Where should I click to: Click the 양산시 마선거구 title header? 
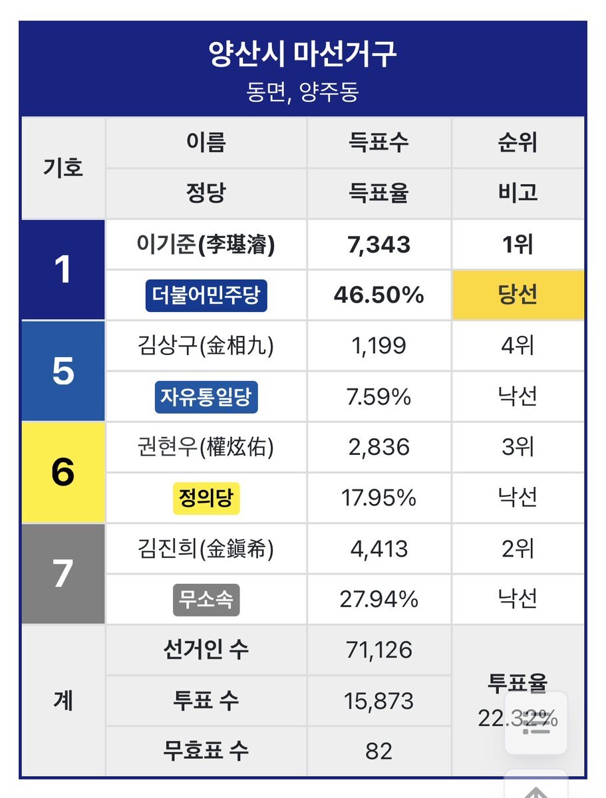point(303,55)
